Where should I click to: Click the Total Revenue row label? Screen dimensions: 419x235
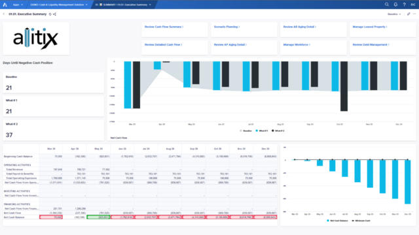(x=14, y=170)
